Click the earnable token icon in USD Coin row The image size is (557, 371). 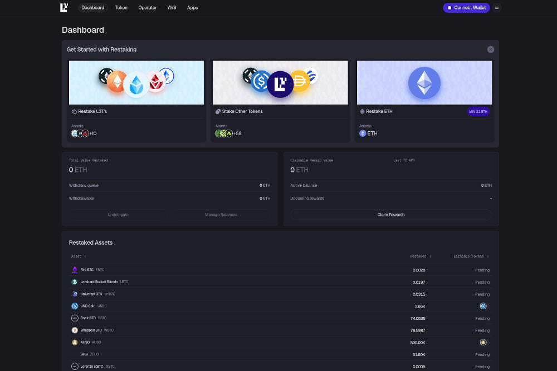[x=483, y=306]
